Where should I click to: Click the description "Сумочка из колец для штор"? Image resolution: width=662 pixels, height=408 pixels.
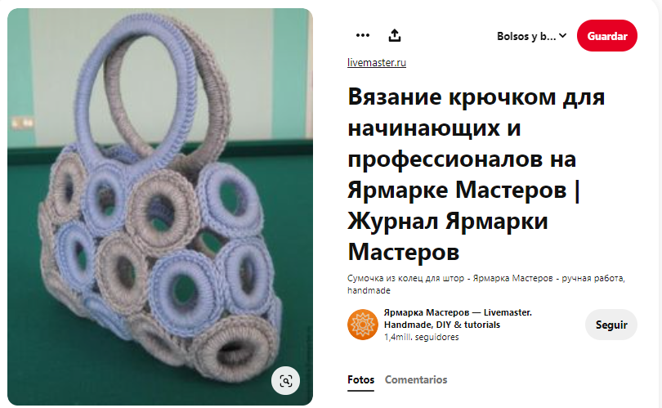point(405,278)
